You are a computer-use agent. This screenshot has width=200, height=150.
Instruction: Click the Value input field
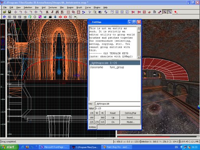click(118, 108)
